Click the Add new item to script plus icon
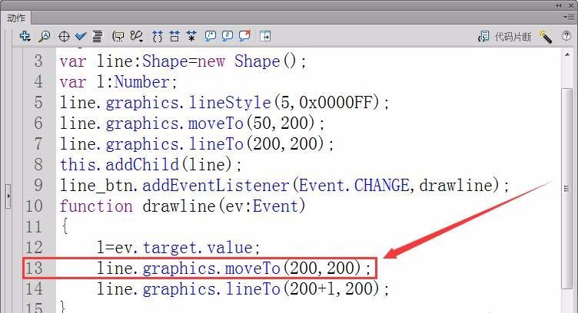The width and height of the screenshot is (578, 313). coord(25,36)
